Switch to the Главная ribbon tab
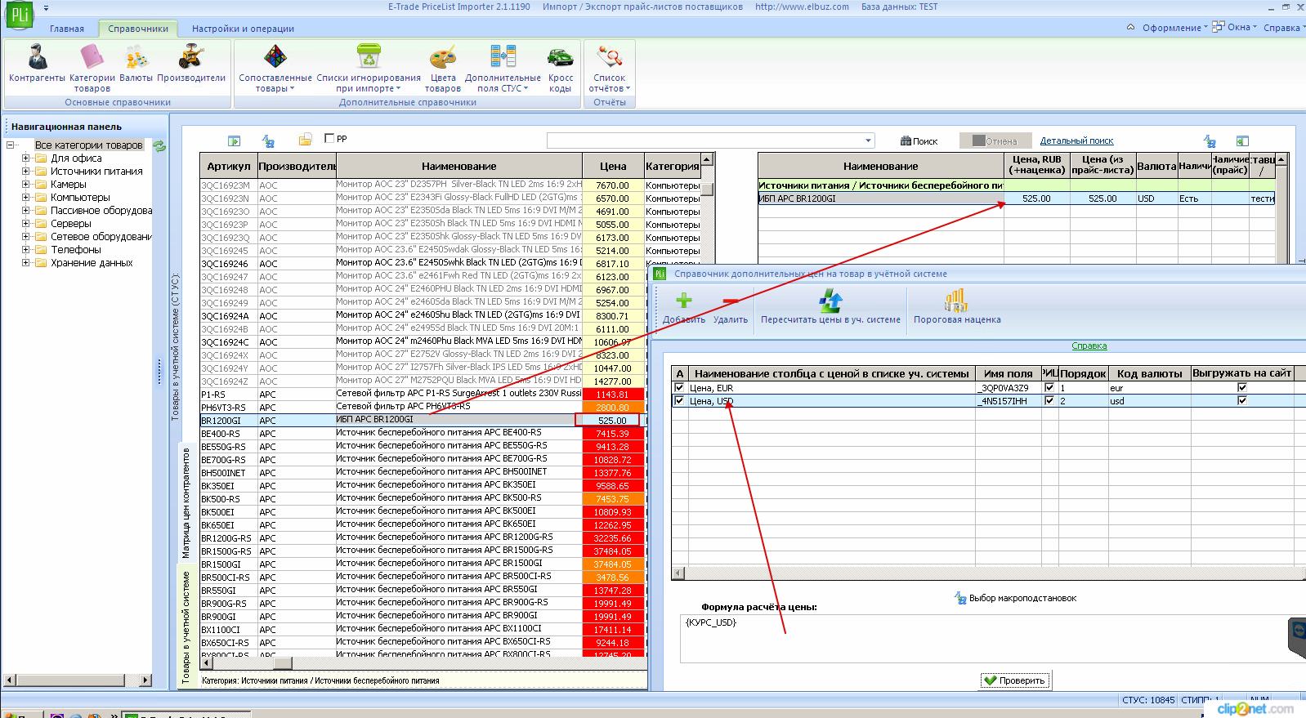1306x718 pixels. click(x=67, y=29)
